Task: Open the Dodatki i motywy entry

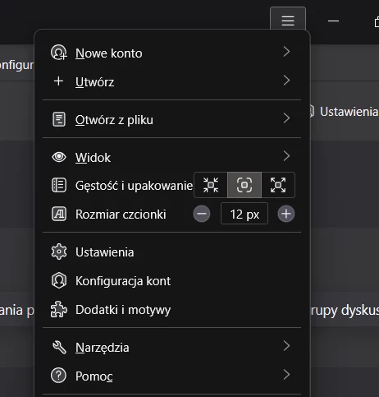Action: [171, 310]
